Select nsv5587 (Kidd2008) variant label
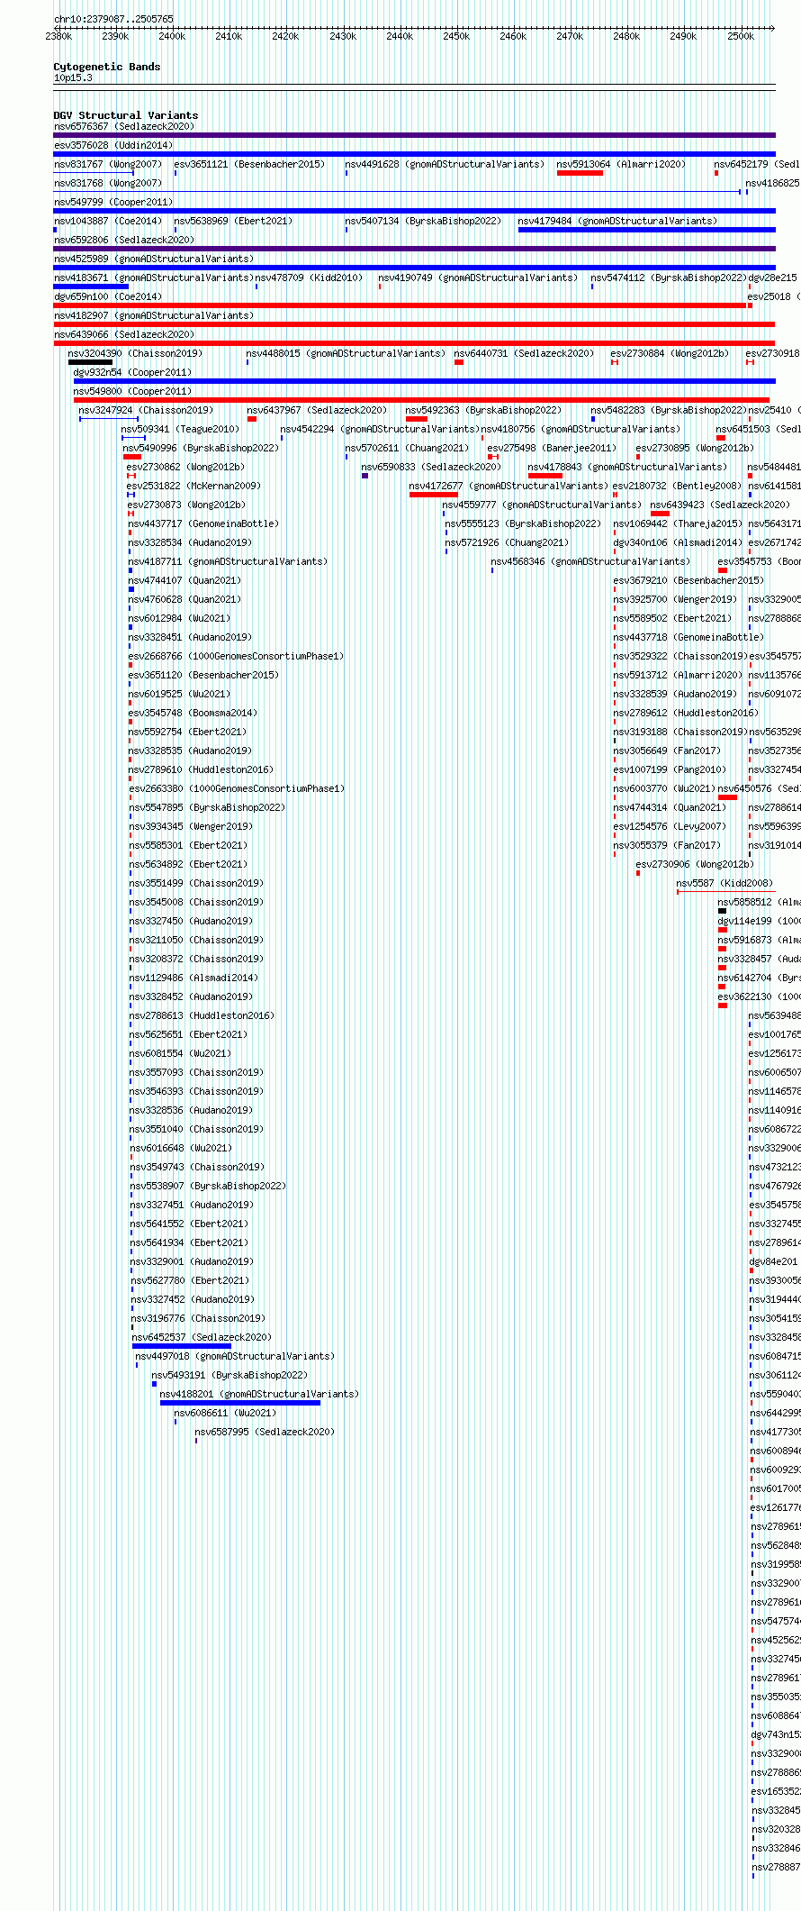The image size is (801, 1911). (x=725, y=883)
